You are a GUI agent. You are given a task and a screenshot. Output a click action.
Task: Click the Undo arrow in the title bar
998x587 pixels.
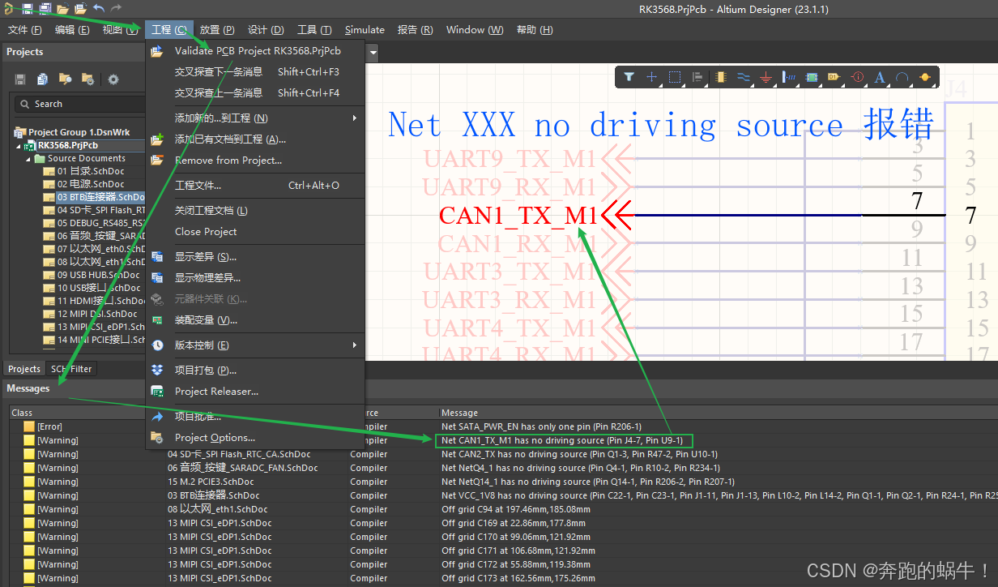[x=99, y=9]
